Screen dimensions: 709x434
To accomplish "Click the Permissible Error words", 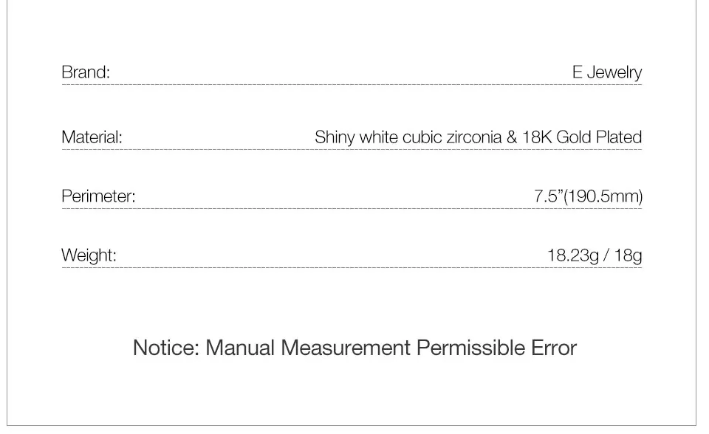I will tap(496, 348).
